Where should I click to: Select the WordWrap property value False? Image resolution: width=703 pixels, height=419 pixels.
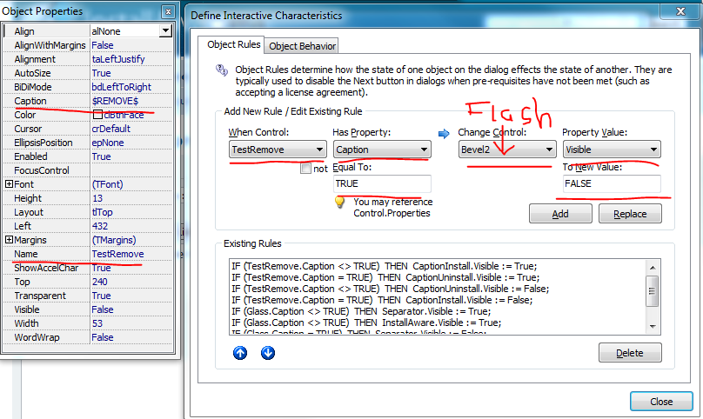(103, 337)
